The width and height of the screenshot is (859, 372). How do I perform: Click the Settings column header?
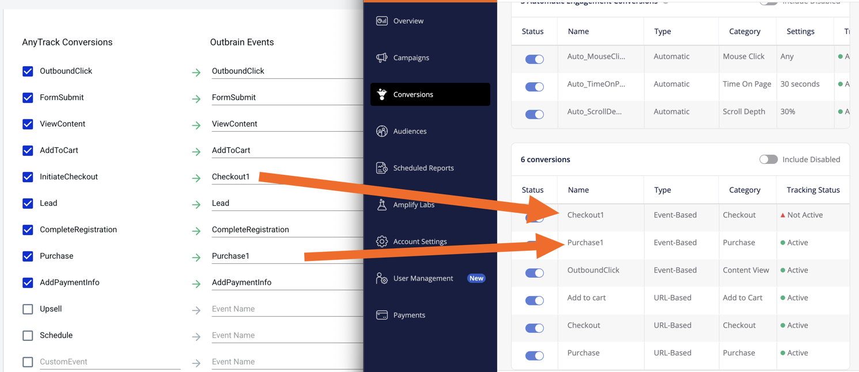click(800, 32)
